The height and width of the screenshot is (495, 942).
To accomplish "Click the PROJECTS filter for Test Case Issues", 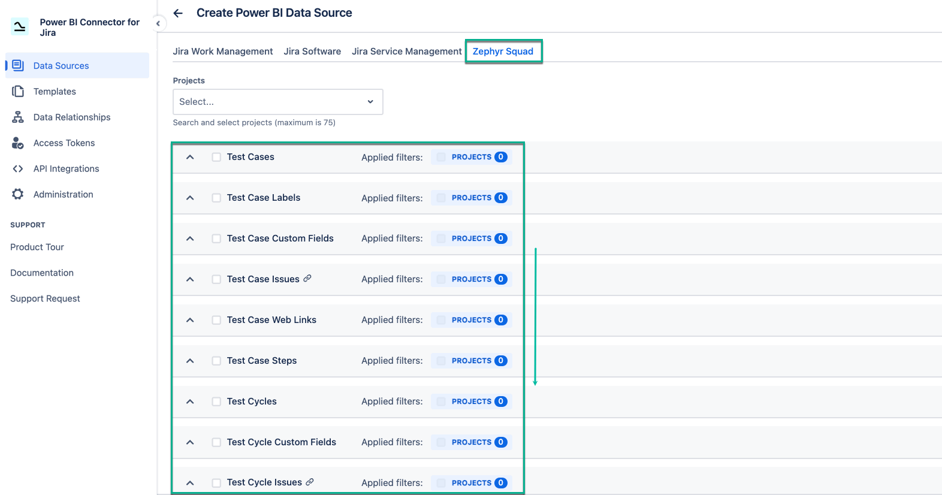I will [x=472, y=279].
